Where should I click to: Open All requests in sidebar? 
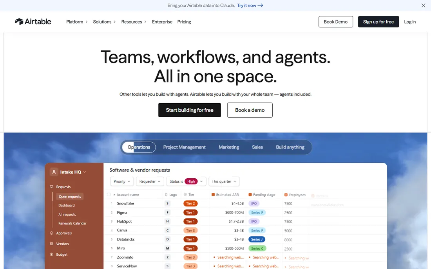[x=67, y=215]
